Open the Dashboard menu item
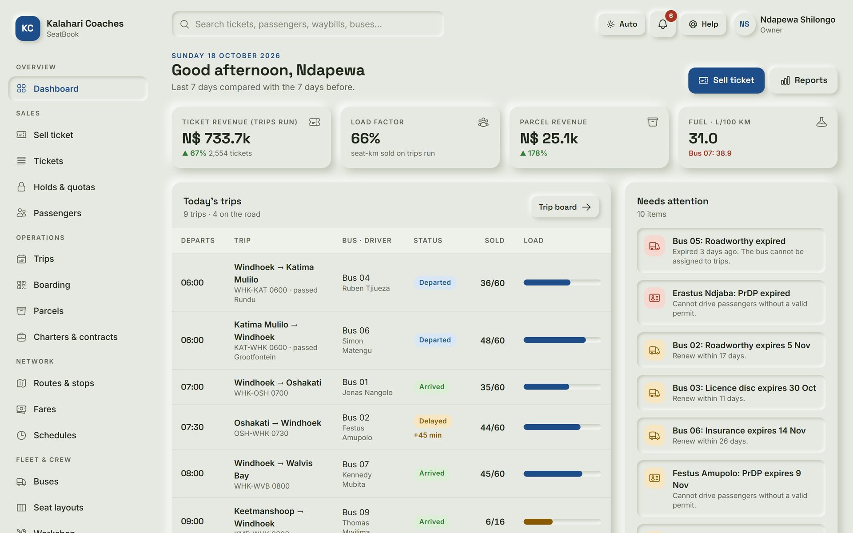The height and width of the screenshot is (533, 853). point(78,89)
